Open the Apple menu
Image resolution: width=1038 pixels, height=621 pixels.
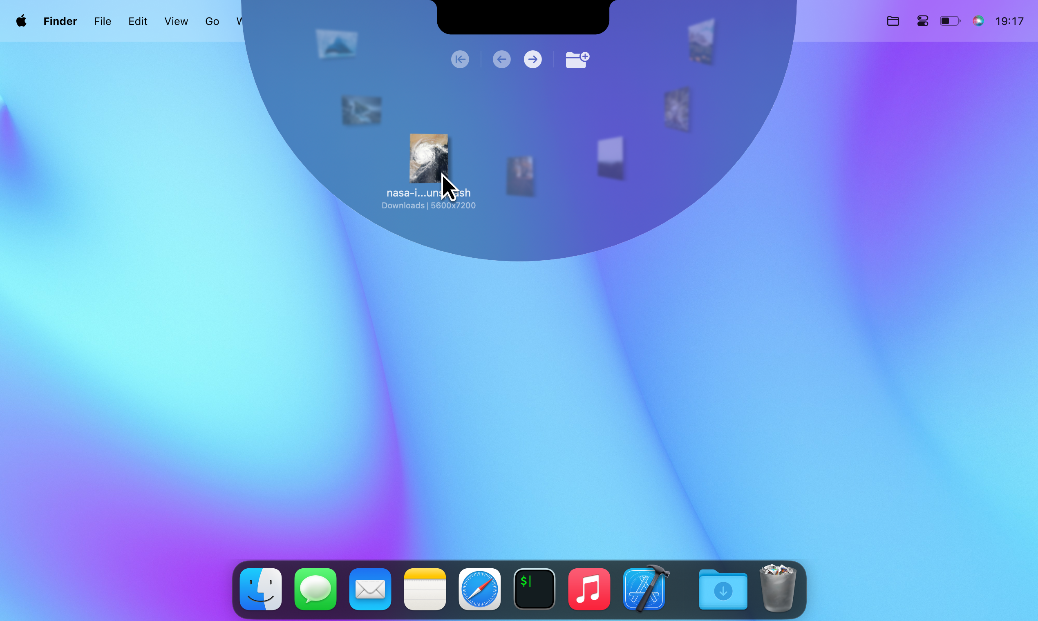pos(21,20)
